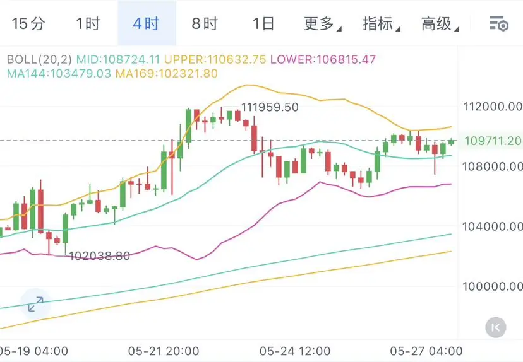The width and height of the screenshot is (523, 362).
Task: Tap the UPPER:110632.75 value
Action: click(x=215, y=60)
